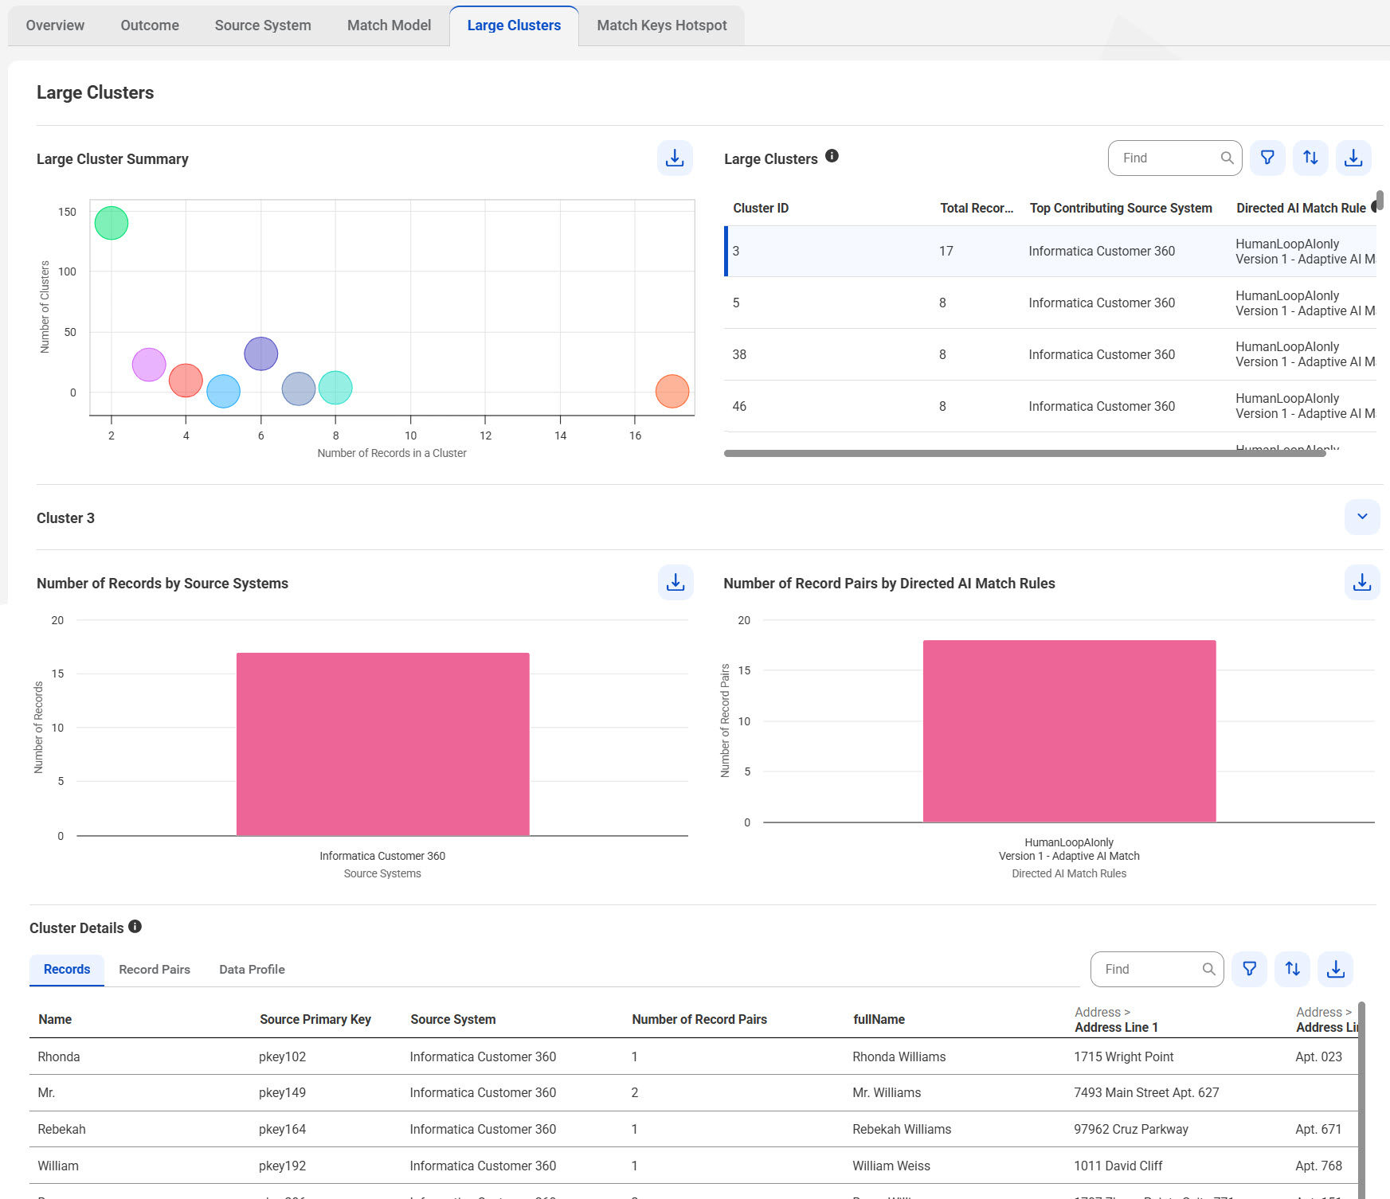This screenshot has height=1199, width=1390.
Task: Click the Cluster ID column header
Action: tap(761, 208)
